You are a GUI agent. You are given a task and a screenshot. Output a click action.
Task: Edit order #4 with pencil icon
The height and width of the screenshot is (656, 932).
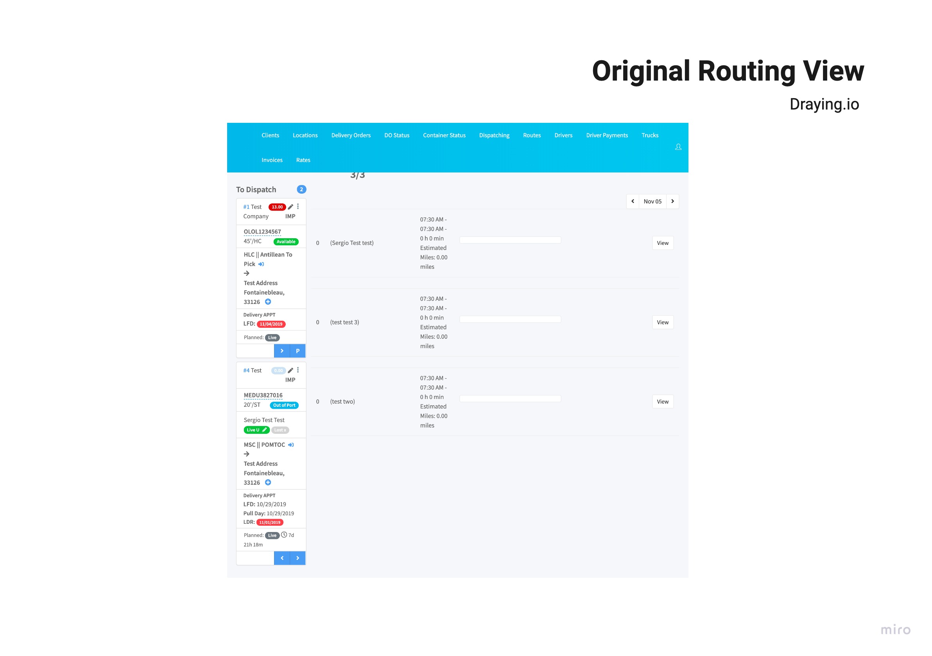click(x=290, y=370)
